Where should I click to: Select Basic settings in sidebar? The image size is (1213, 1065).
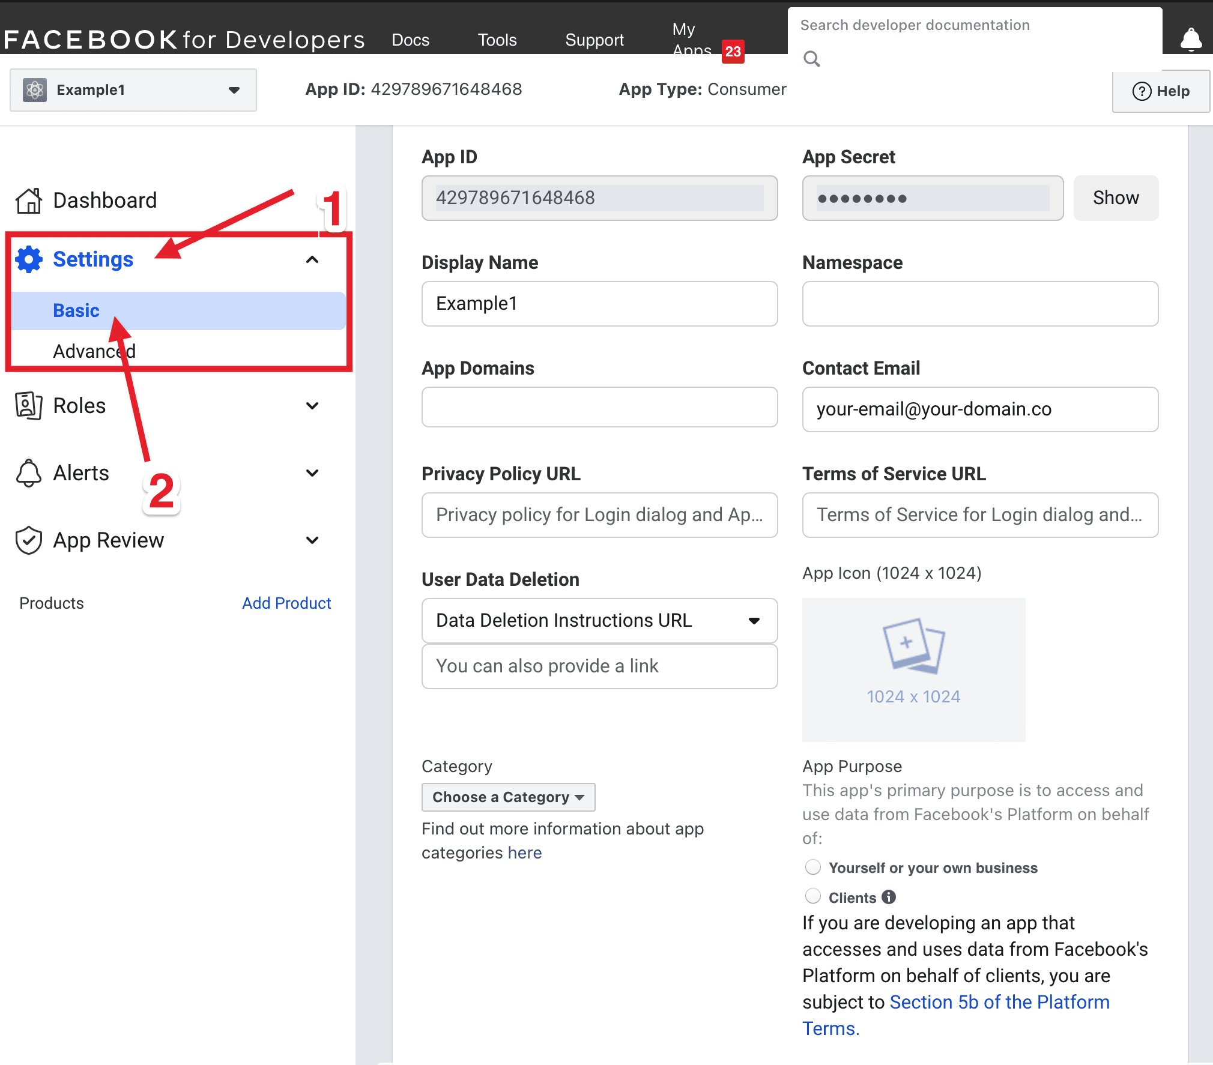click(x=178, y=310)
